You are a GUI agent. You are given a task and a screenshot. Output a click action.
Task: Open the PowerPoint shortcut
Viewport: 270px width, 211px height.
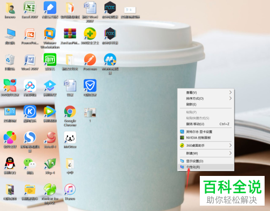point(30,33)
